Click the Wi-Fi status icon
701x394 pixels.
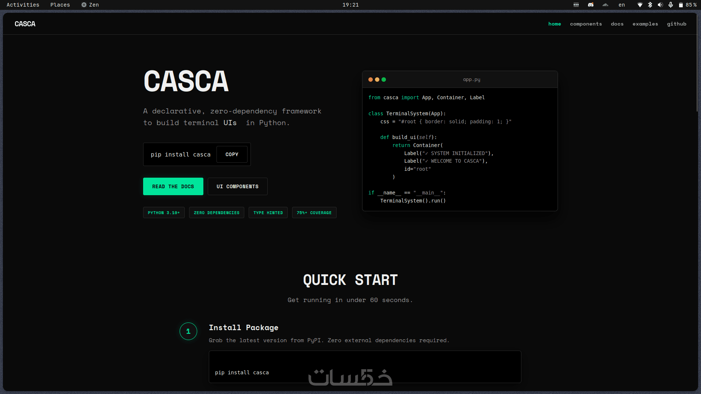pyautogui.click(x=640, y=5)
